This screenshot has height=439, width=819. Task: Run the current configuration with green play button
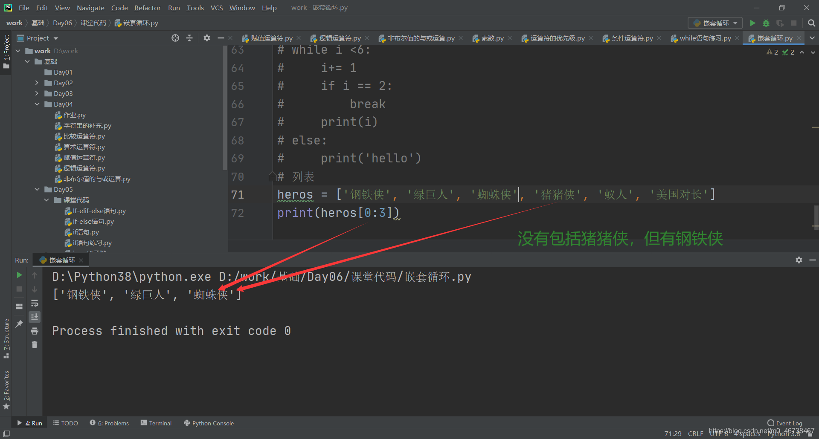[x=752, y=23]
